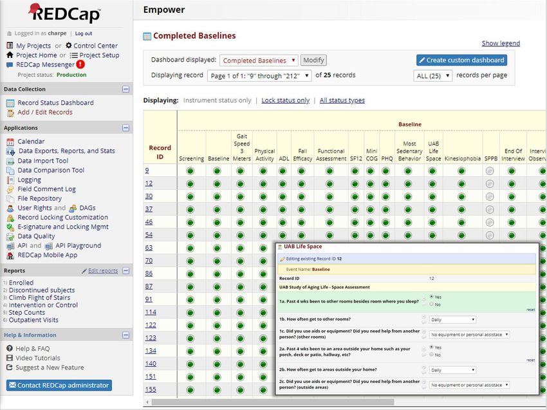
Task: Open the 1b how often dropdown
Action: tap(452, 320)
